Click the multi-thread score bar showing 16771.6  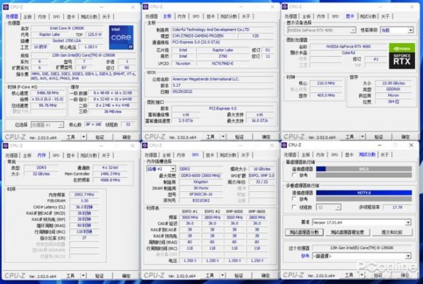click(x=364, y=192)
